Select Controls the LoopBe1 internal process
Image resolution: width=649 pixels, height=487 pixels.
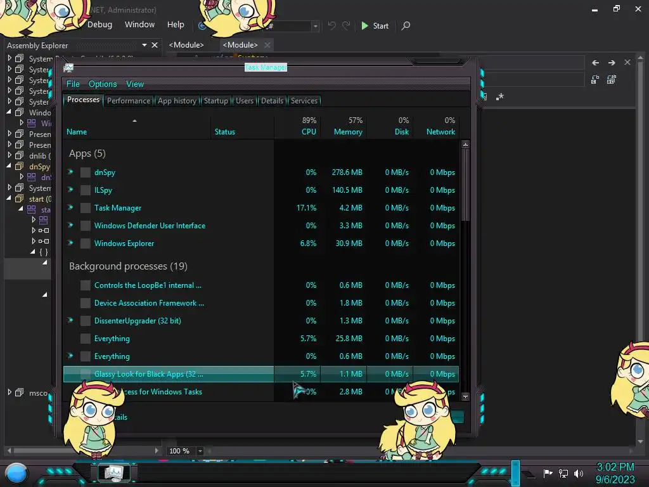coord(260,285)
